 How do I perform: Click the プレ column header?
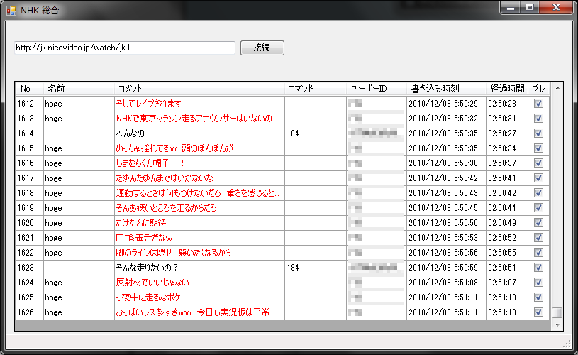[538, 89]
